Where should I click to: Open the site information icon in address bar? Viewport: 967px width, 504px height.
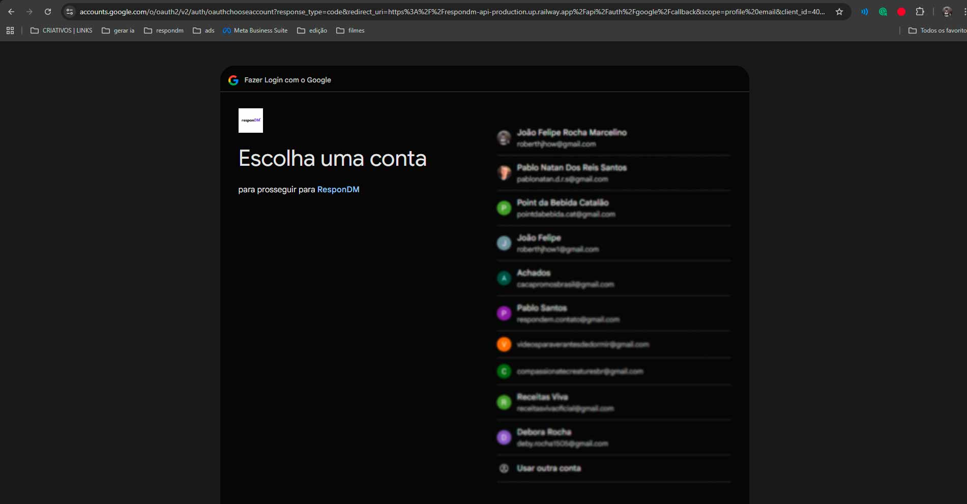[70, 12]
